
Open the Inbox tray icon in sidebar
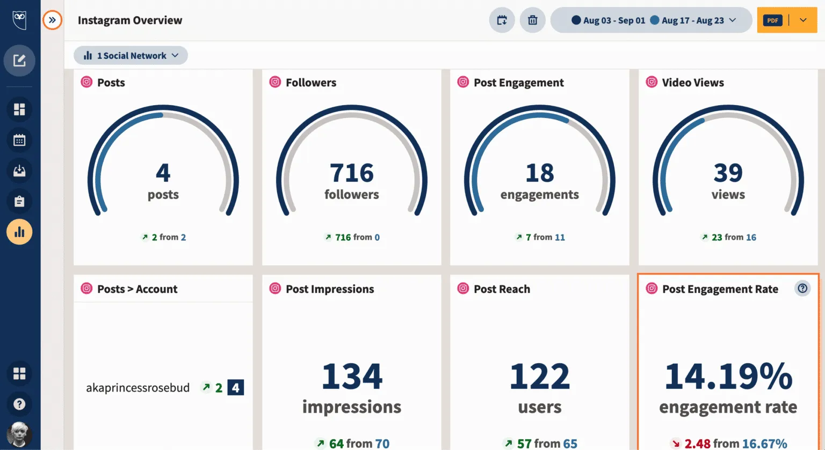tap(19, 171)
